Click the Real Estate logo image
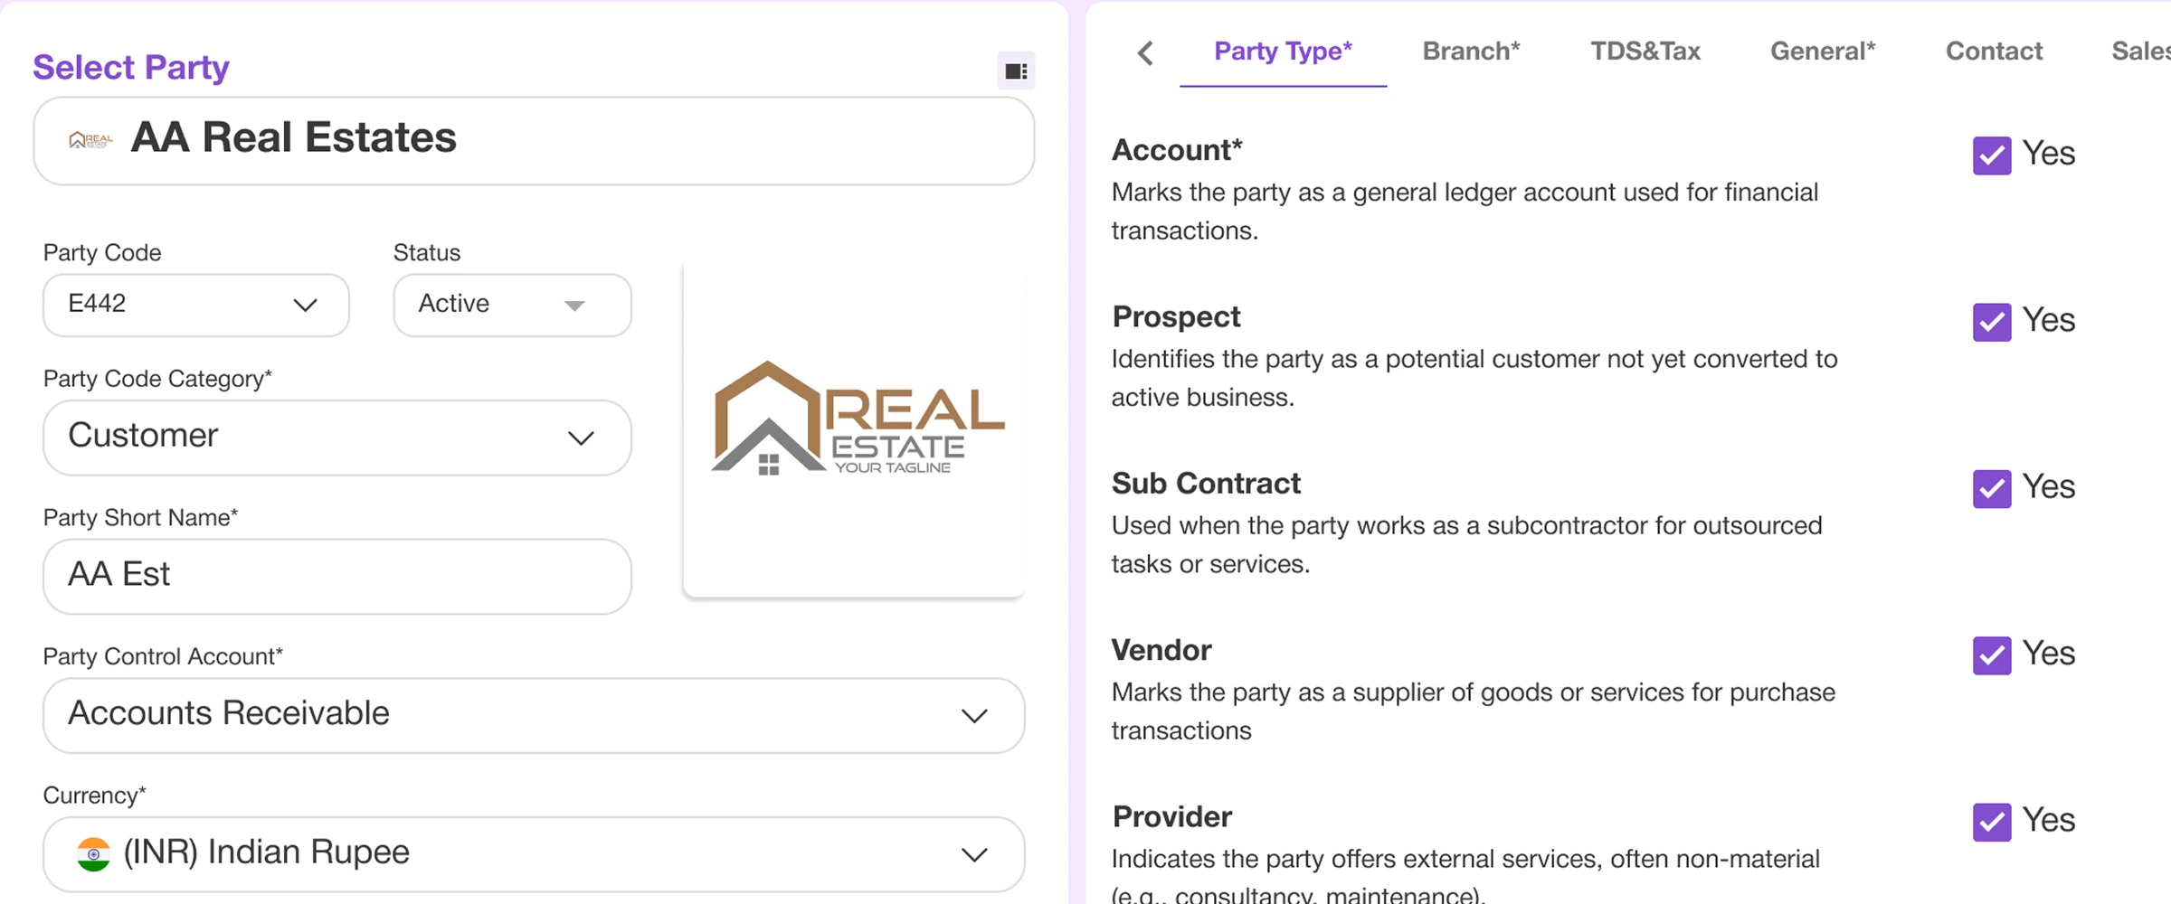The width and height of the screenshot is (2171, 904). pyautogui.click(x=856, y=419)
